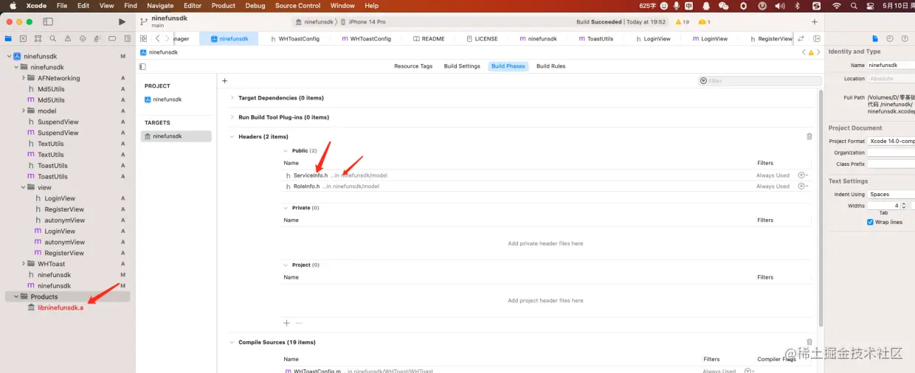Switch to the Build Settings tab
The image size is (915, 373).
click(x=462, y=66)
